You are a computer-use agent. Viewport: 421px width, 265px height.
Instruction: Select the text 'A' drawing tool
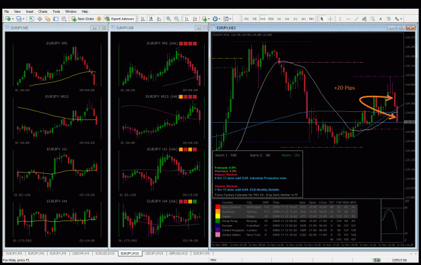pyautogui.click(x=381, y=19)
